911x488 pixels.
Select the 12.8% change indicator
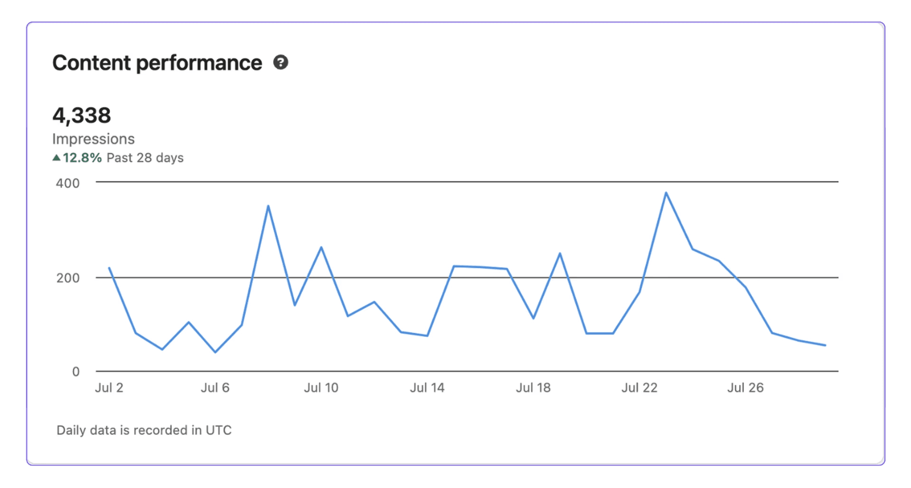pos(82,157)
